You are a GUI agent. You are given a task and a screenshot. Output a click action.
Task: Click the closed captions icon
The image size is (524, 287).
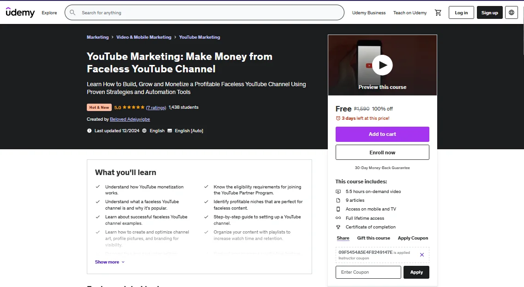click(170, 131)
